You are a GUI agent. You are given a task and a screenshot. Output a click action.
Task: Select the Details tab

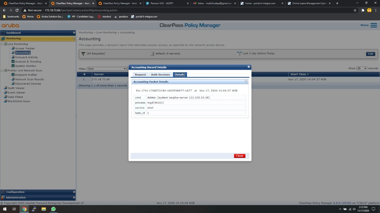point(180,75)
